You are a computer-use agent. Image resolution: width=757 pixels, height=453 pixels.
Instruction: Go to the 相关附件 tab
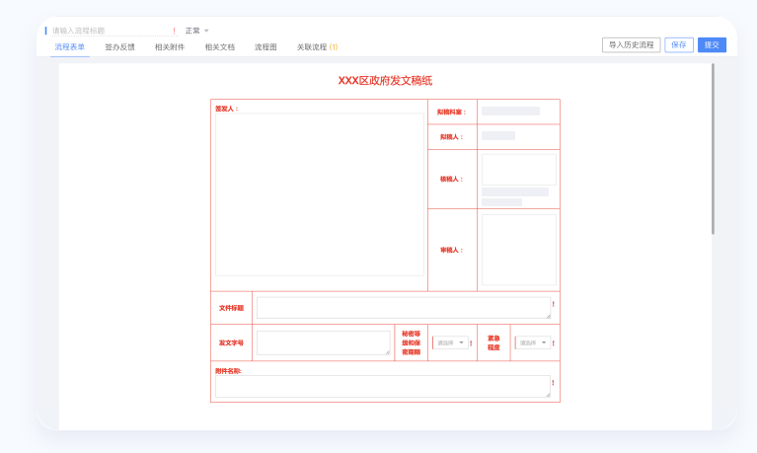pos(169,46)
